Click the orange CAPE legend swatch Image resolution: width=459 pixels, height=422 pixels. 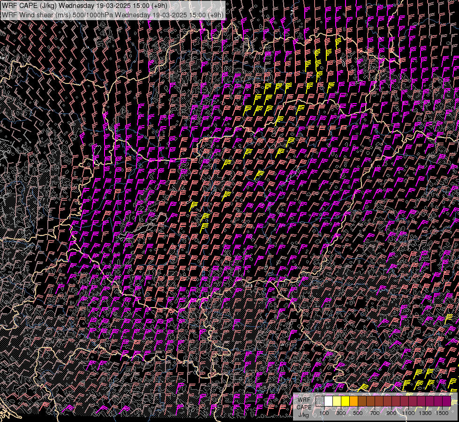354,401
